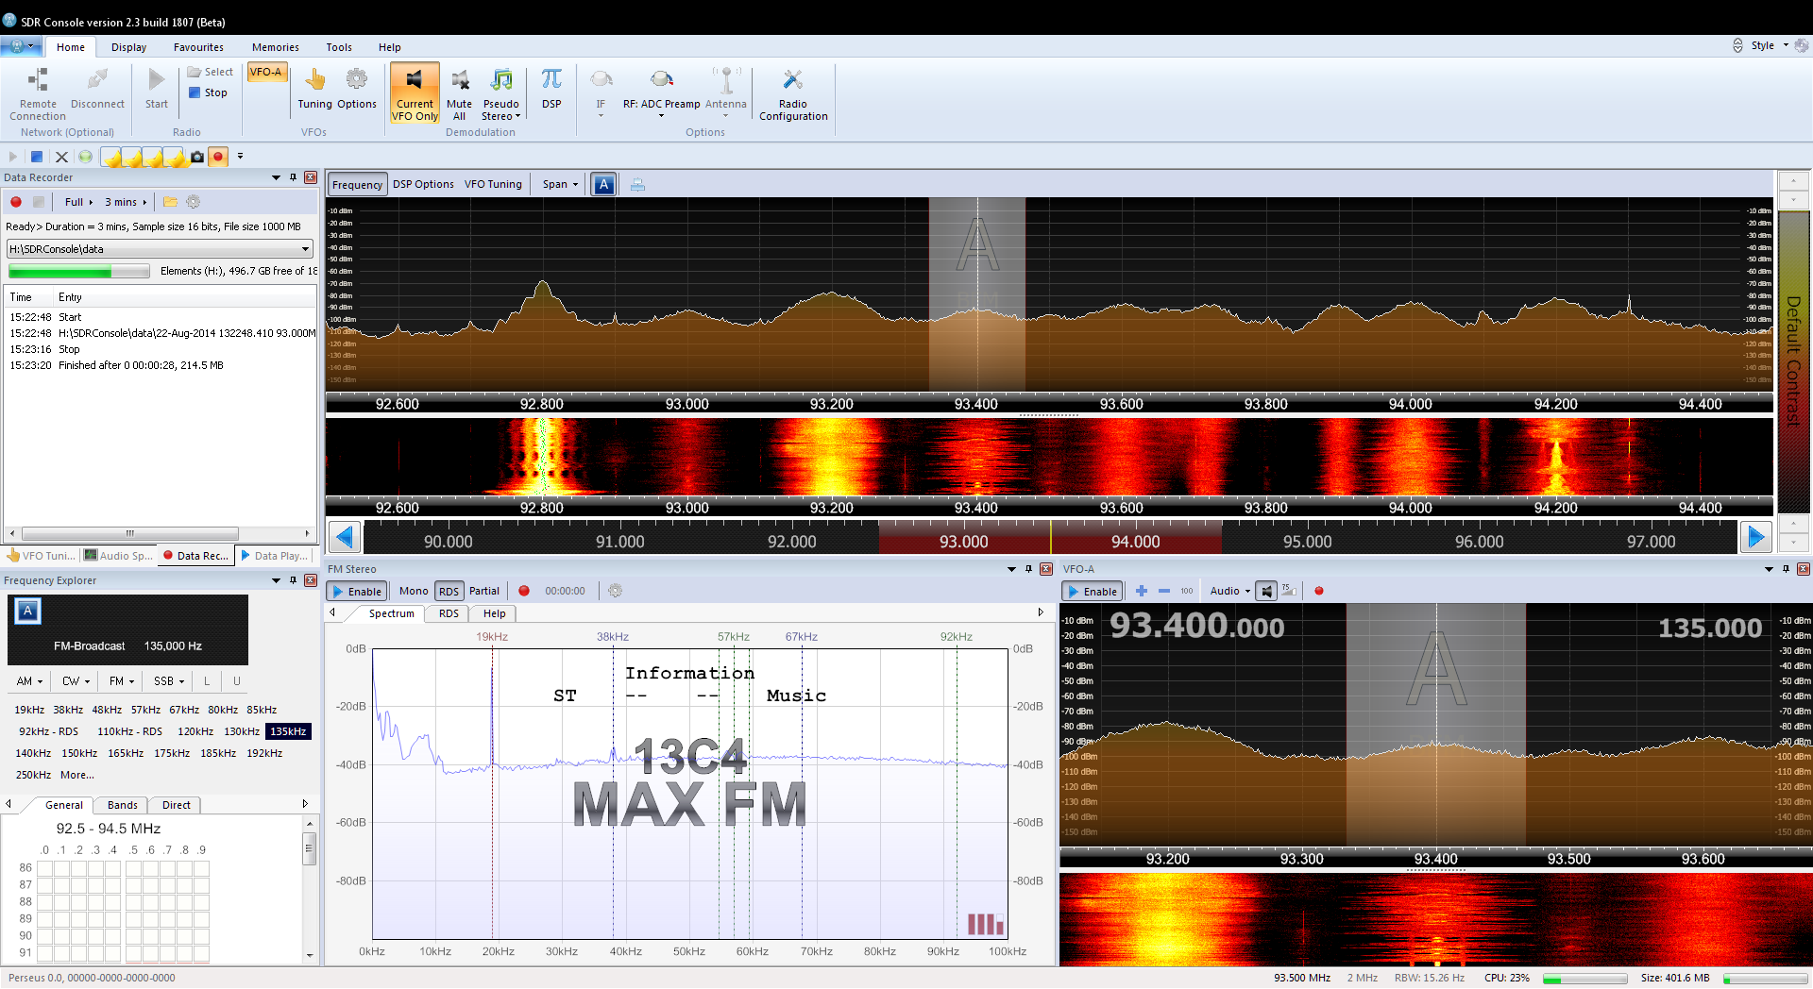Open FM Stereo settings gear
The width and height of the screenshot is (1813, 989).
(615, 591)
